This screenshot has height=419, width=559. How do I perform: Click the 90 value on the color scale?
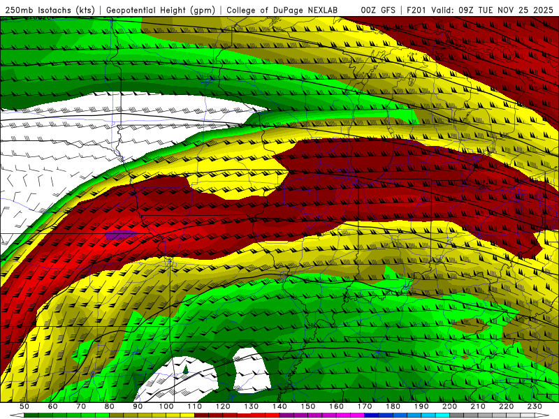(138, 406)
